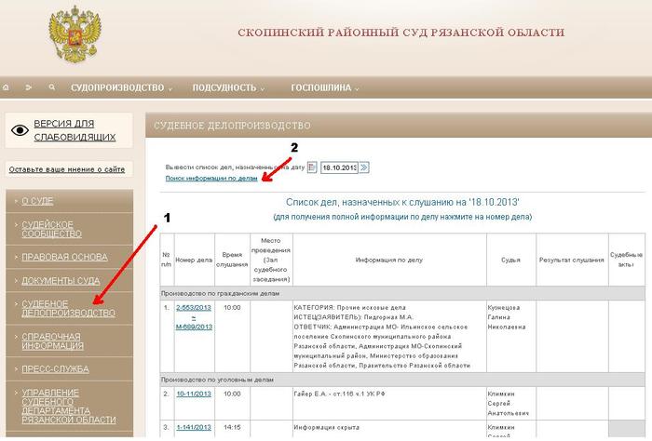Click the login arrow icon in navigation bar
Viewport: 652px width, 441px height.
pyautogui.click(x=28, y=87)
